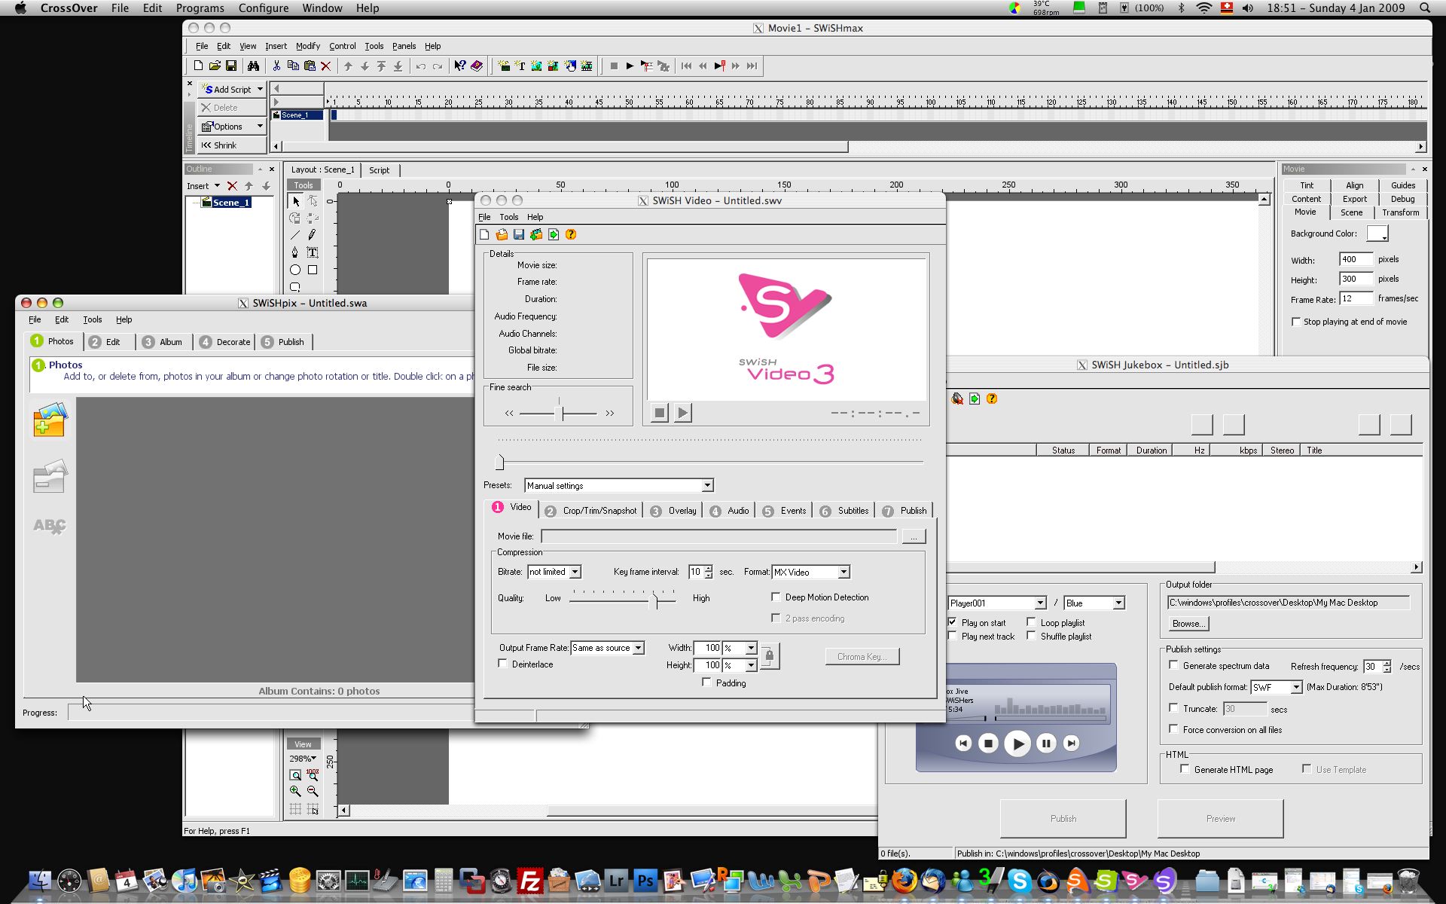Toggle the Deinterlace checkbox
Image resolution: width=1446 pixels, height=904 pixels.
(x=502, y=664)
